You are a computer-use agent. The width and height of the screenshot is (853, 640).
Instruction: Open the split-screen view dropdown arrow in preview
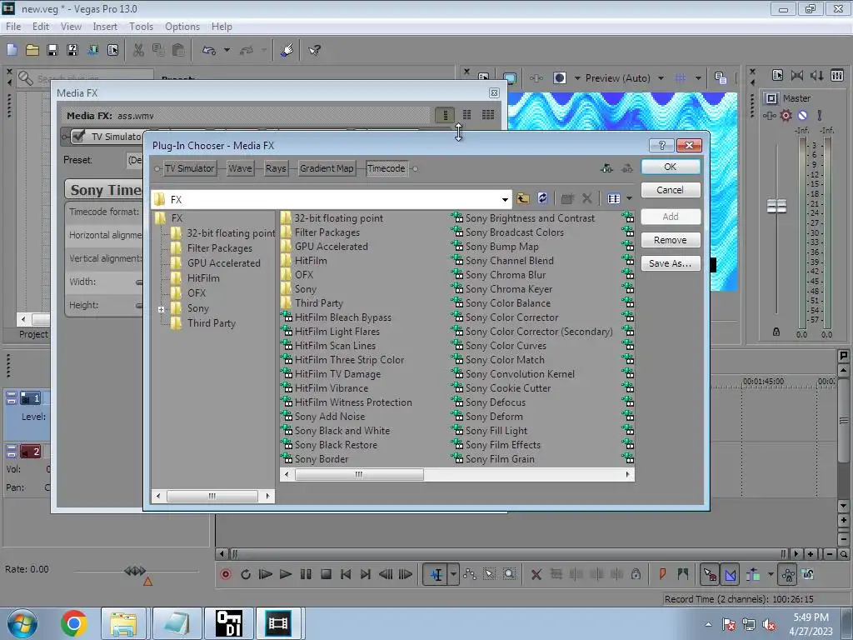point(577,77)
